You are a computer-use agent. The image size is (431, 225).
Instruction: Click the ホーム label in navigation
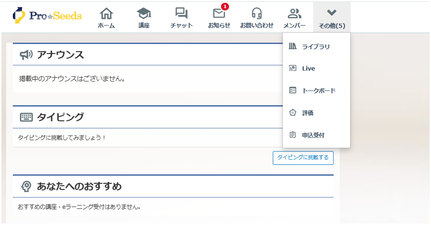pyautogui.click(x=106, y=26)
